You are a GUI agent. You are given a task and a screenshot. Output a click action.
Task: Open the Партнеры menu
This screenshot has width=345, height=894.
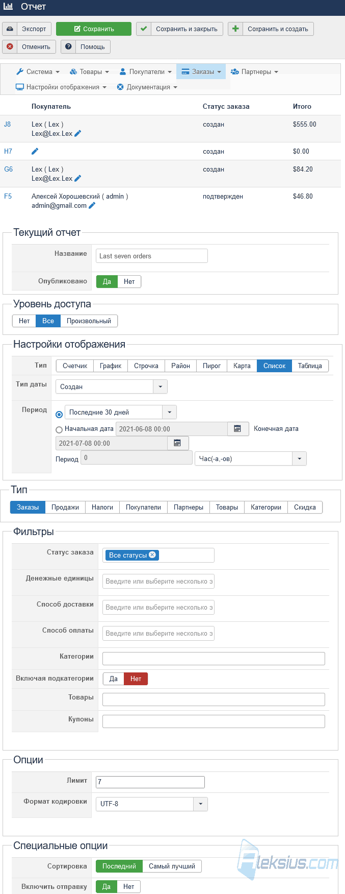tap(254, 72)
